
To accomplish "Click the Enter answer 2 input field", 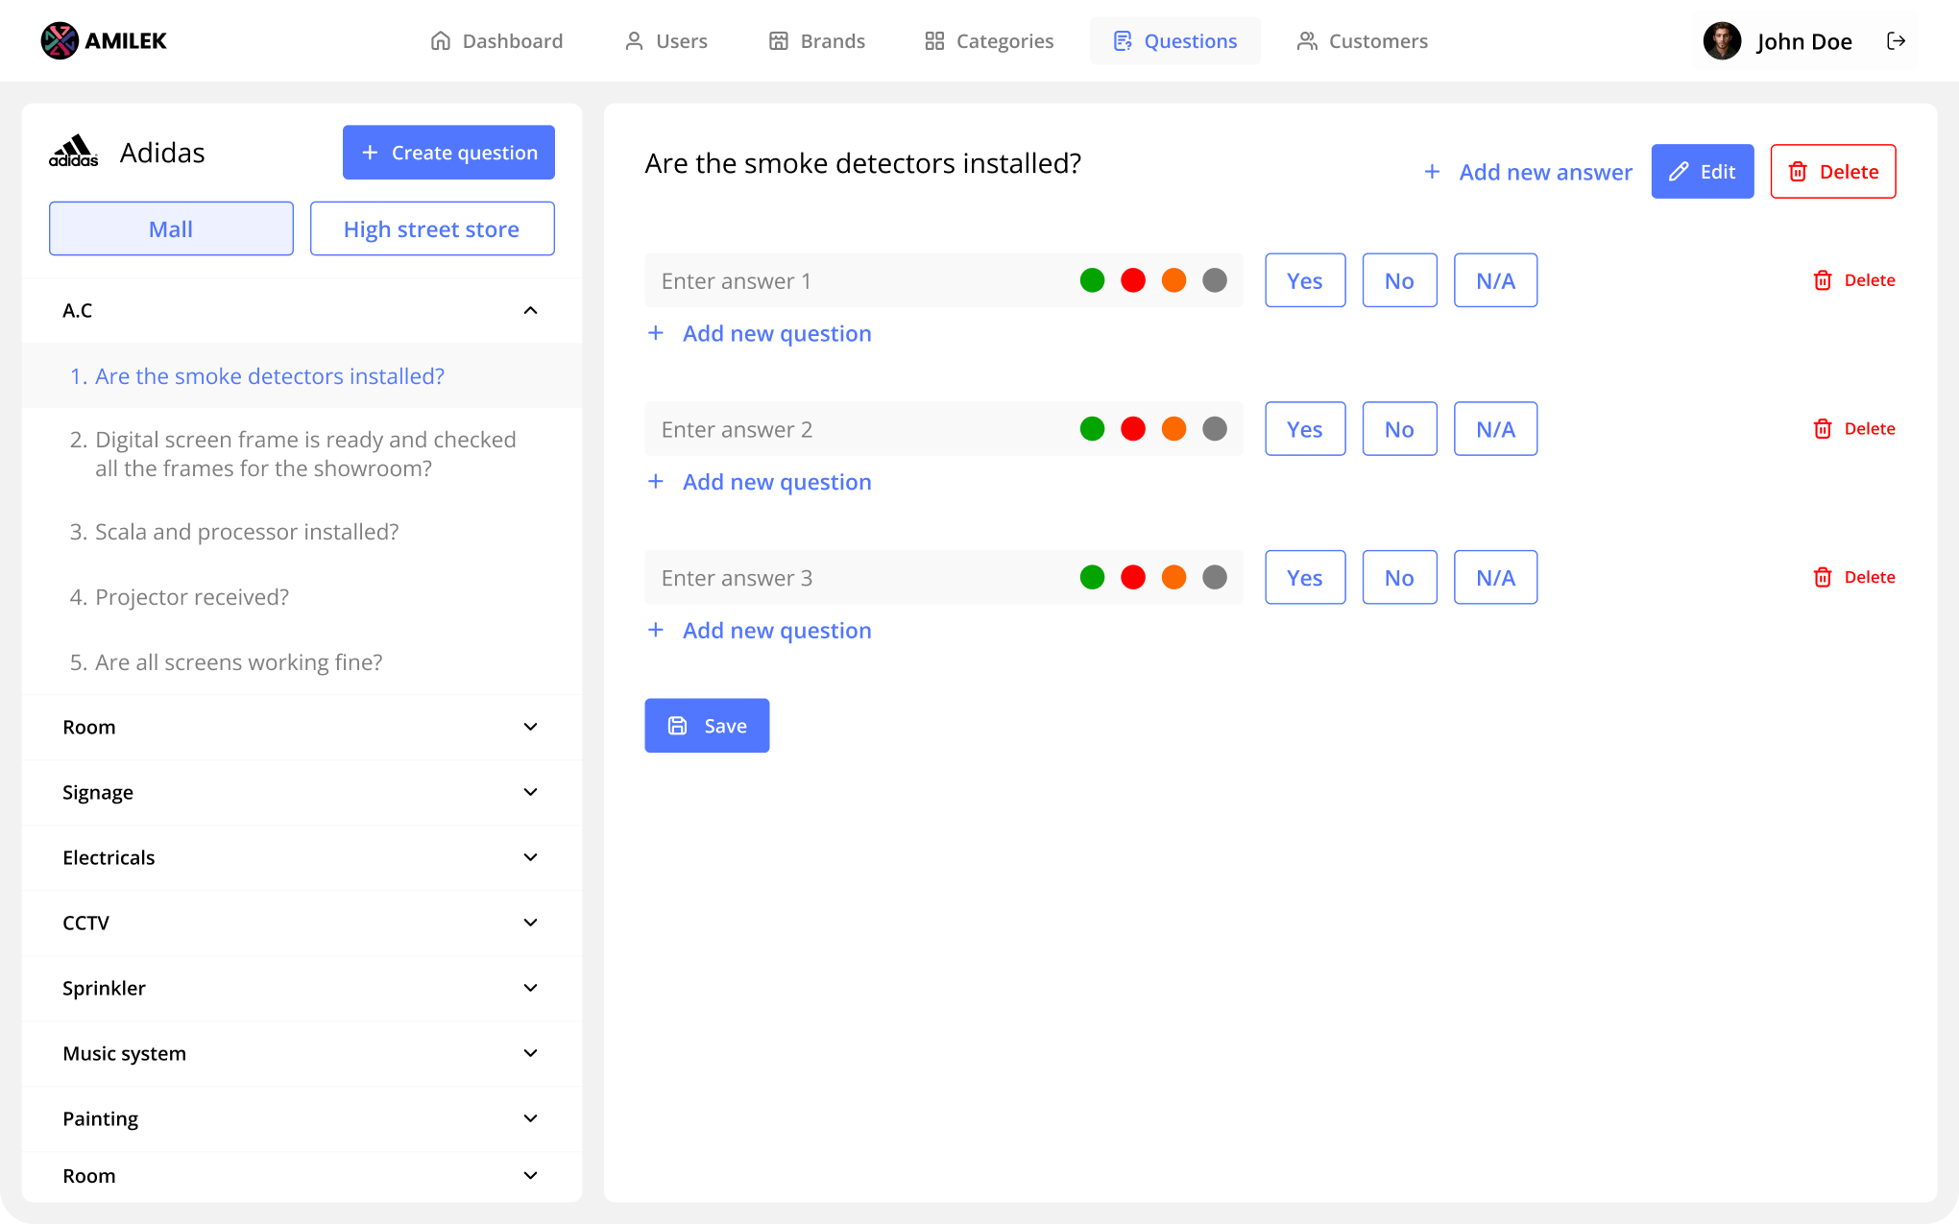I will [x=855, y=429].
